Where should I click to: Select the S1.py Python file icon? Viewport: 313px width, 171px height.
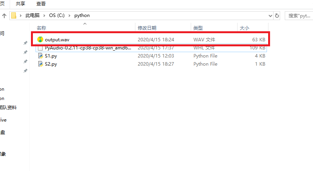(x=40, y=56)
